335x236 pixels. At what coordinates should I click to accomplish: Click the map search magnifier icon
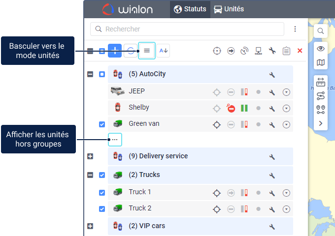[x=321, y=31]
